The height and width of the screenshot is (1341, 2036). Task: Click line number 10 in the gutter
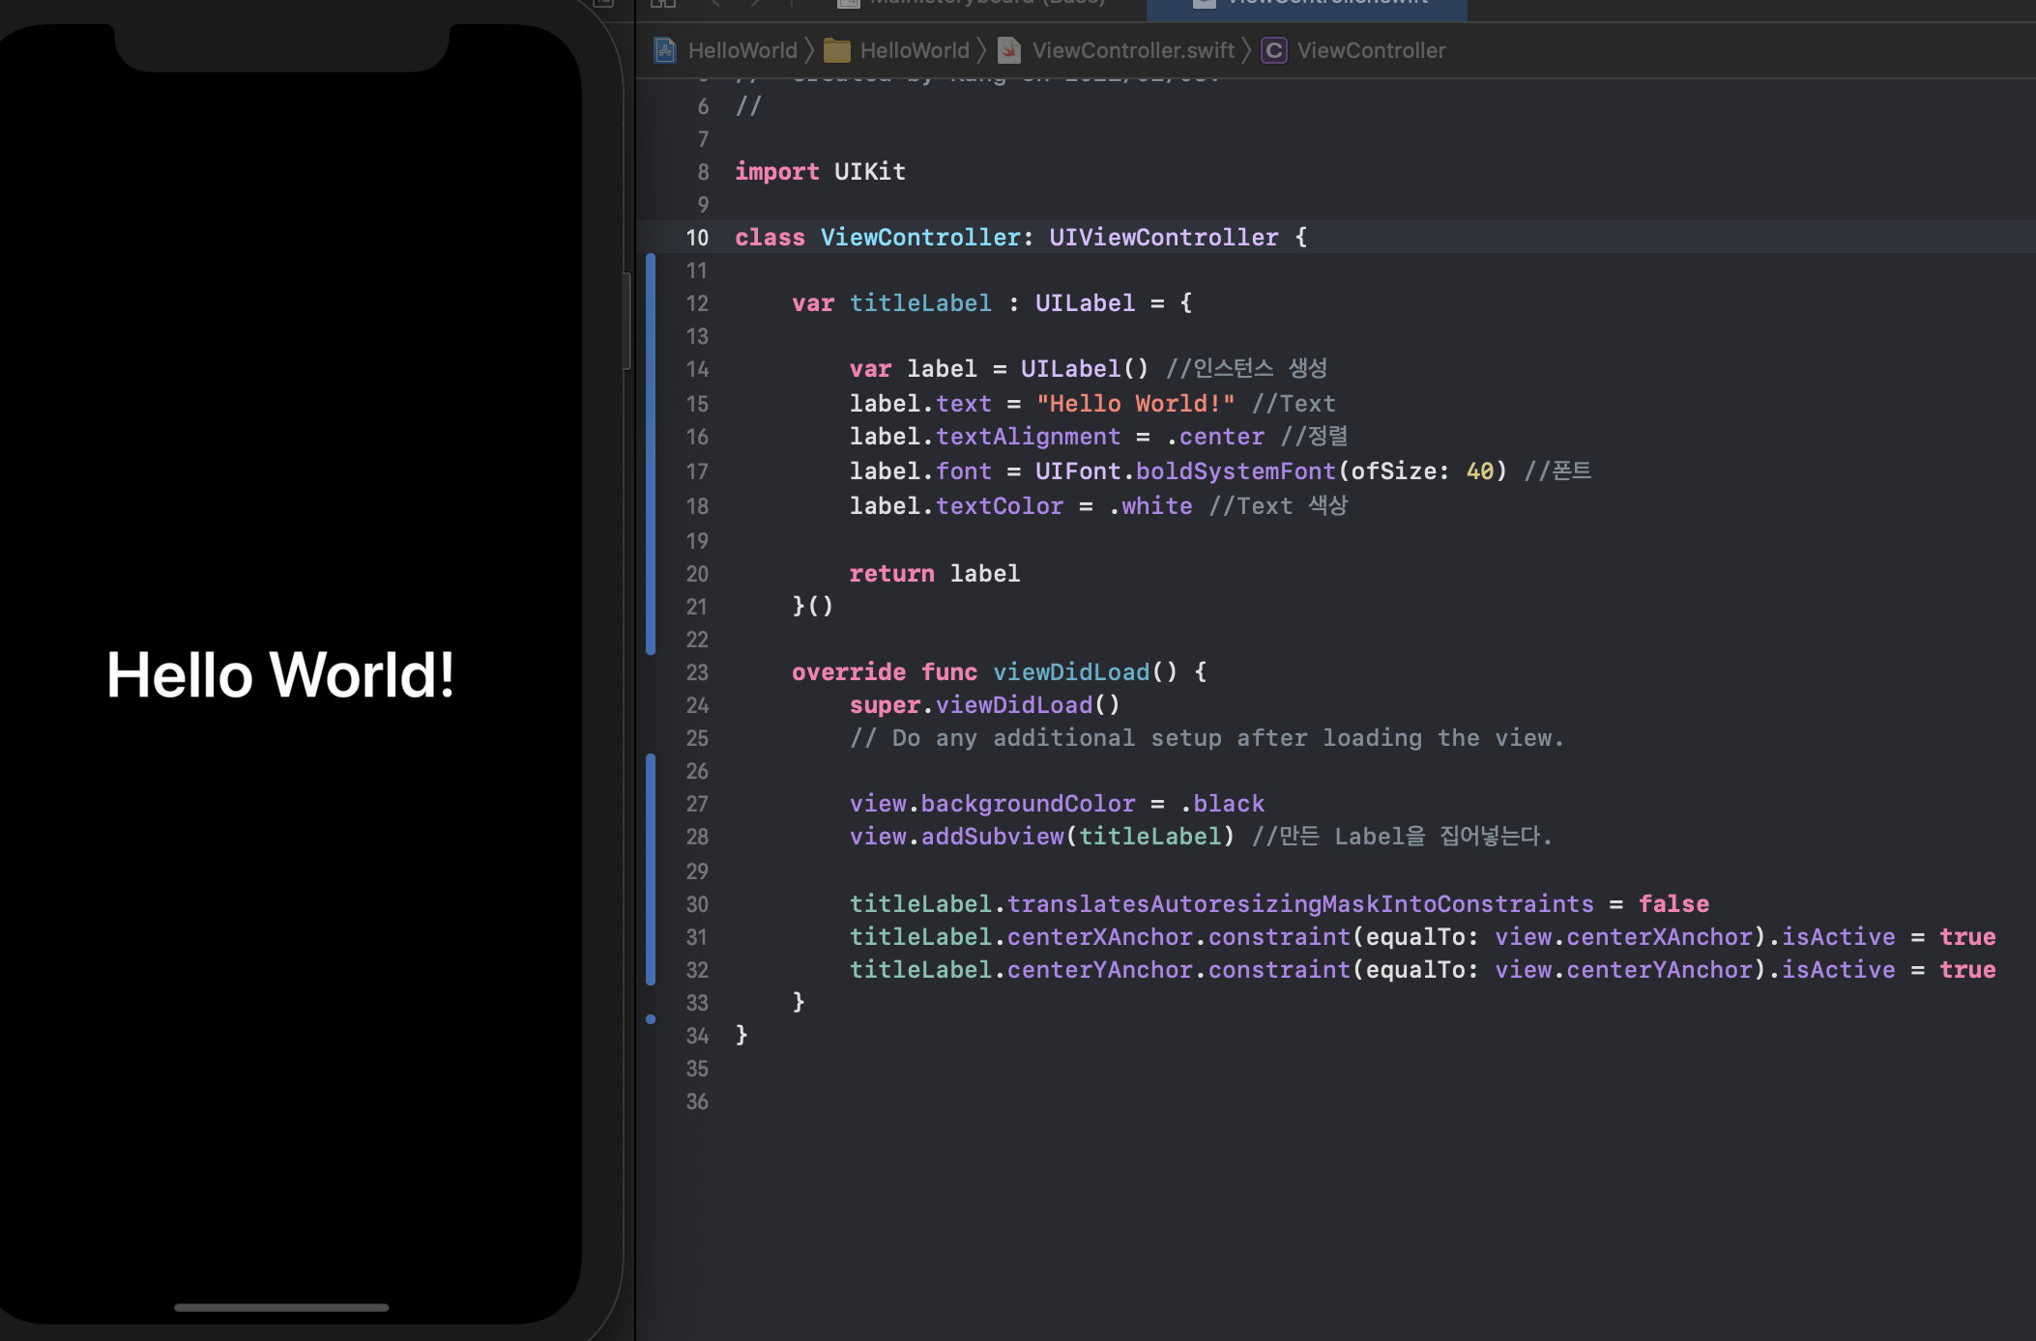pyautogui.click(x=697, y=238)
